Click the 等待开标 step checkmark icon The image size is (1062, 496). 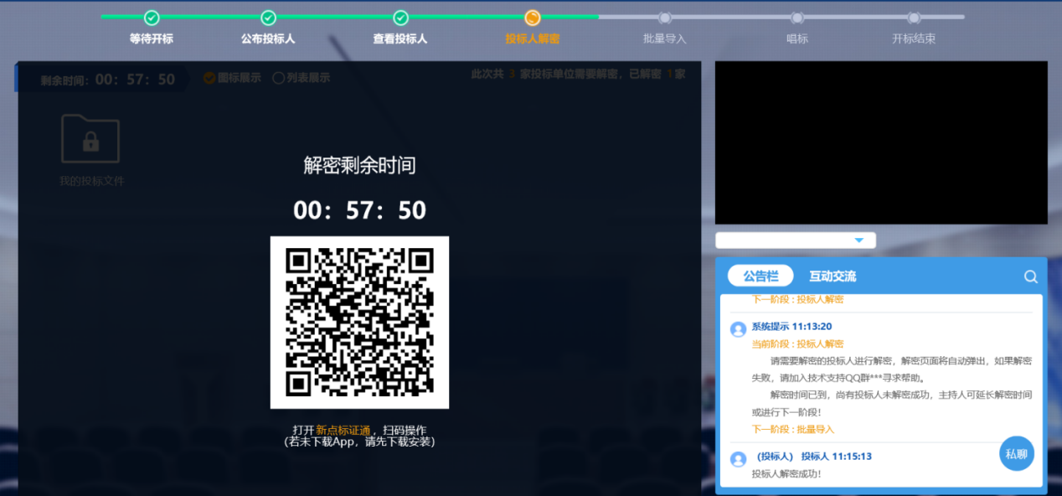tap(152, 18)
